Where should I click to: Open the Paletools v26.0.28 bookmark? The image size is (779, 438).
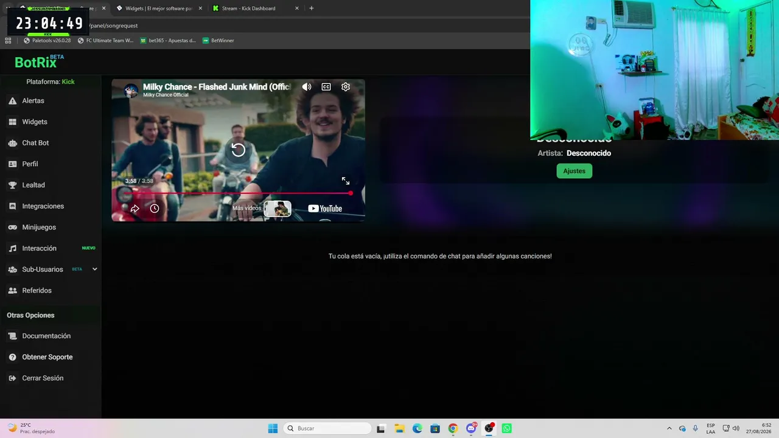point(47,41)
